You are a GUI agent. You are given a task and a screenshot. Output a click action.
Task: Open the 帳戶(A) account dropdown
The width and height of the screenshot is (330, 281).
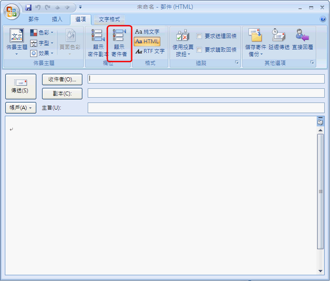pos(21,108)
